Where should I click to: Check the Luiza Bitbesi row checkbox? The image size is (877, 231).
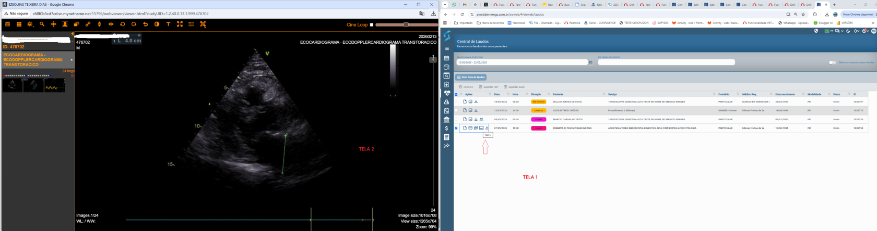(x=456, y=110)
